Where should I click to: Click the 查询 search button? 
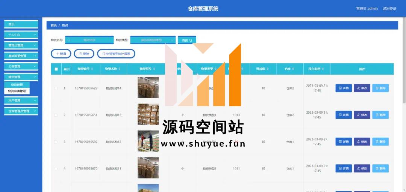pyautogui.click(x=187, y=40)
